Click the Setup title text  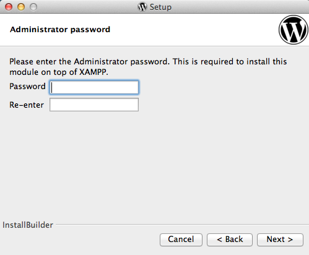pos(160,7)
